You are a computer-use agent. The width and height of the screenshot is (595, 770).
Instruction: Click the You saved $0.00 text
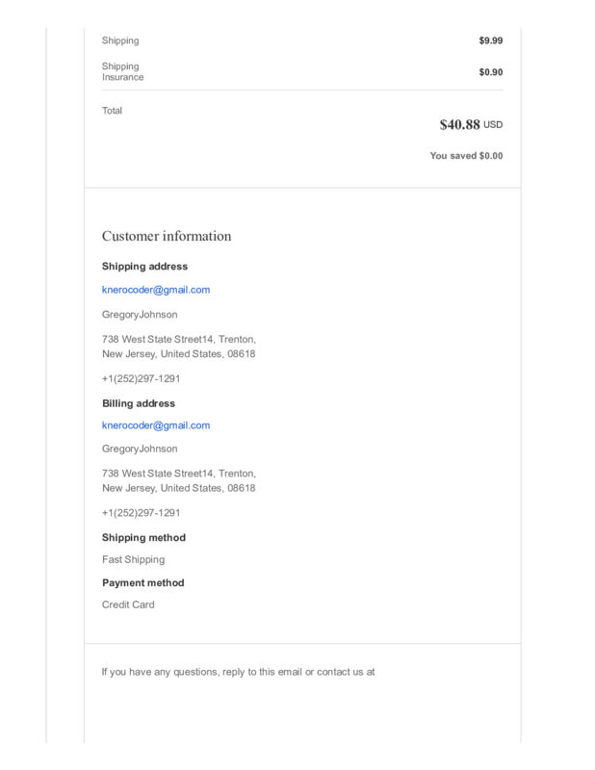(x=466, y=156)
